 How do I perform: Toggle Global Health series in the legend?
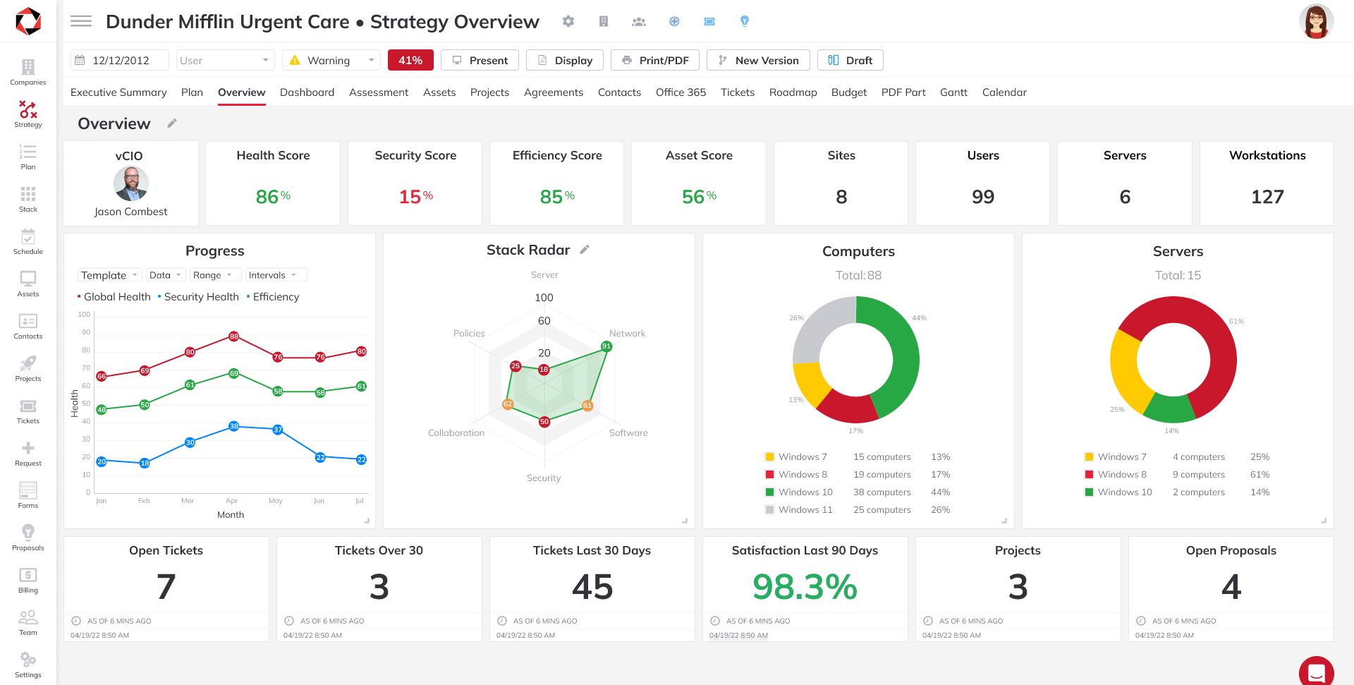pyautogui.click(x=114, y=297)
